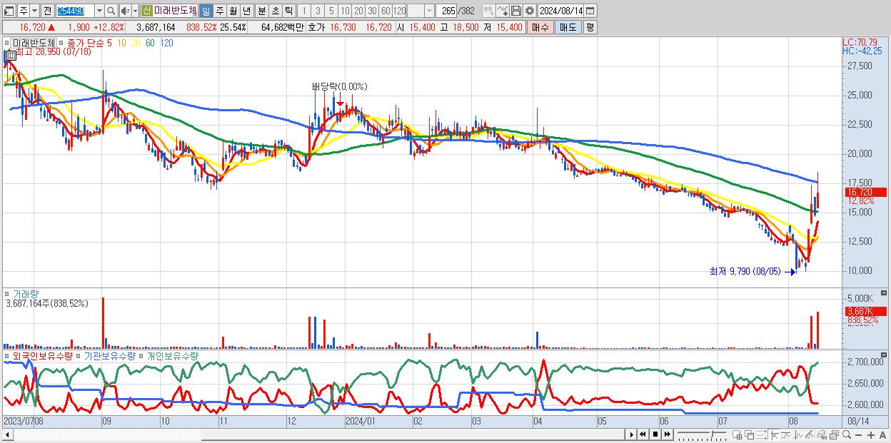Toggle the 기관보유수량 legend box
891x443 pixels.
79,355
